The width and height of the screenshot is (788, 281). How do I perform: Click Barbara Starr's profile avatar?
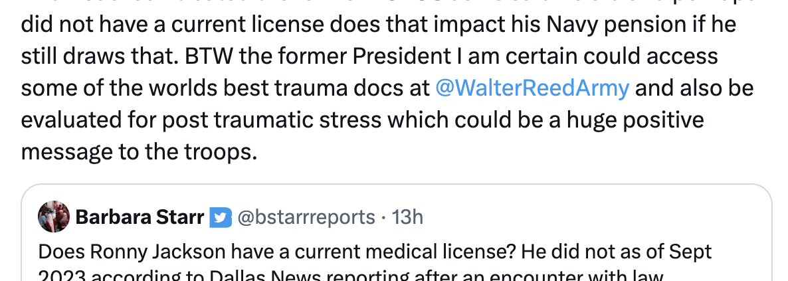coord(54,217)
